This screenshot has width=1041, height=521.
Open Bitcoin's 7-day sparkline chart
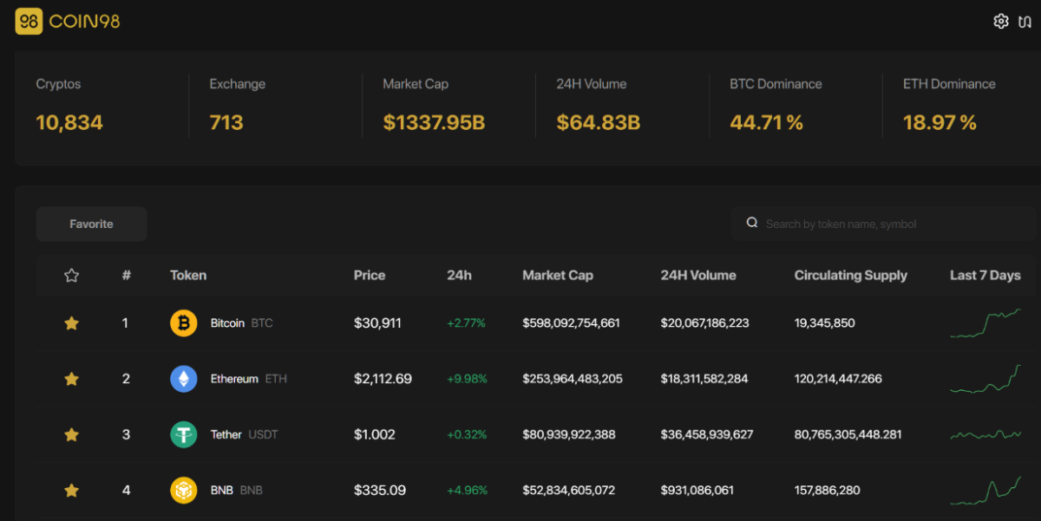pyautogui.click(x=985, y=323)
